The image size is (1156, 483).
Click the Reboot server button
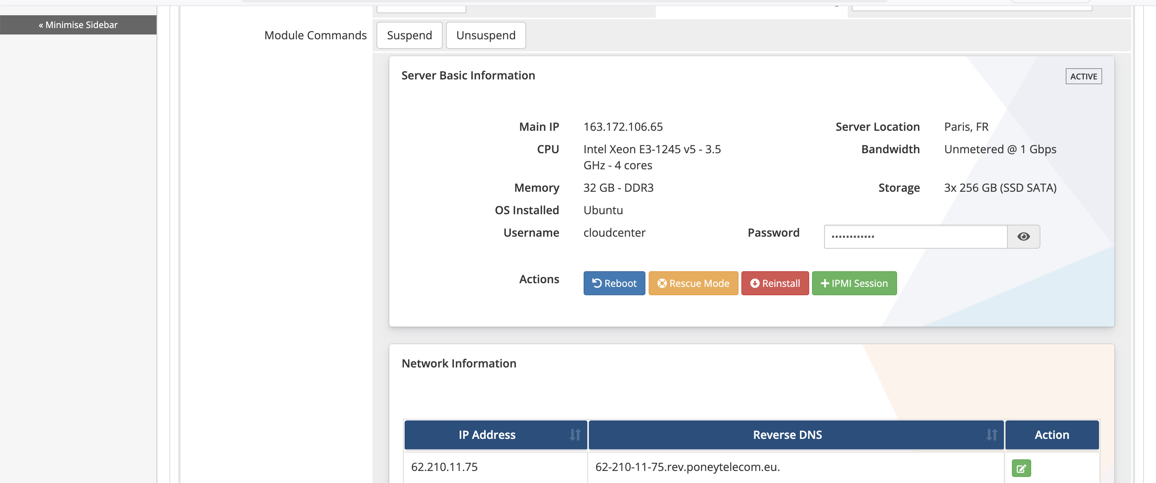[614, 283]
